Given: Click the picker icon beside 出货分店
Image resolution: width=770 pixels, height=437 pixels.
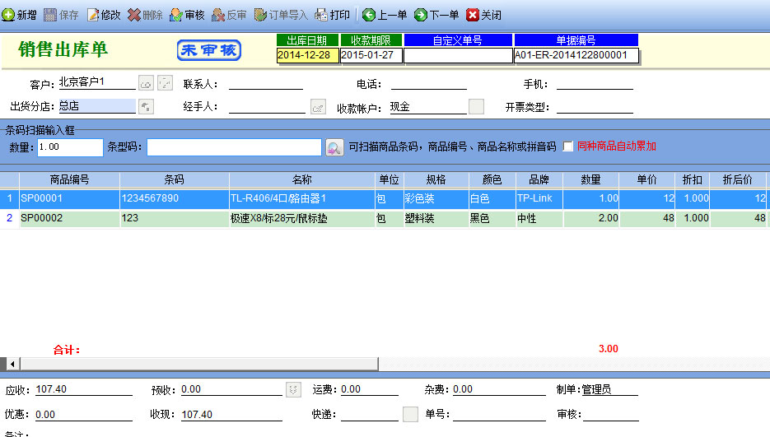Looking at the screenshot, I should click(x=146, y=106).
